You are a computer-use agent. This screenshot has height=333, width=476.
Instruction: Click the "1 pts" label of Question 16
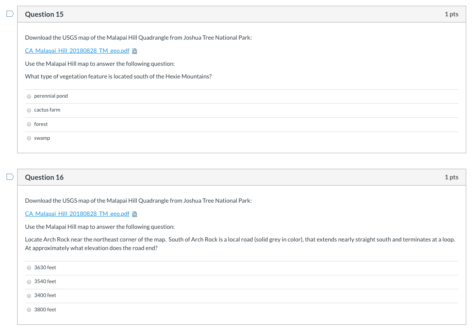coord(452,177)
